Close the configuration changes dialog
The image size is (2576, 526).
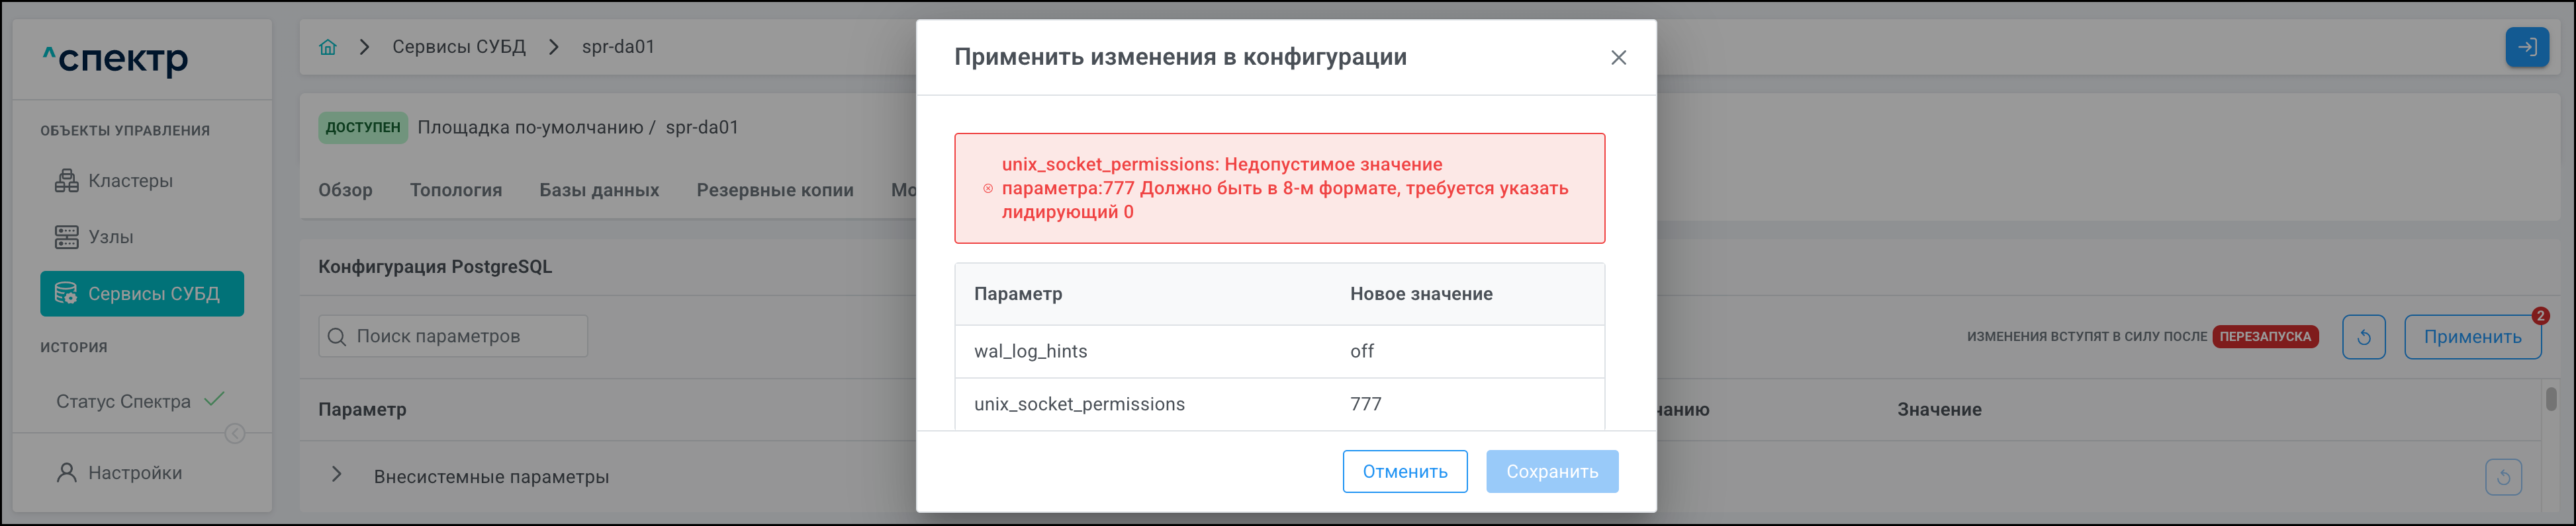click(1618, 58)
